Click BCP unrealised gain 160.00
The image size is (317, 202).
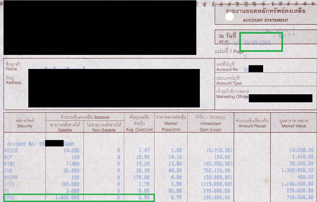(222, 157)
